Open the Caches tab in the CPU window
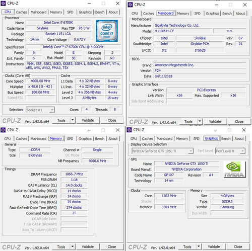 (22, 12)
